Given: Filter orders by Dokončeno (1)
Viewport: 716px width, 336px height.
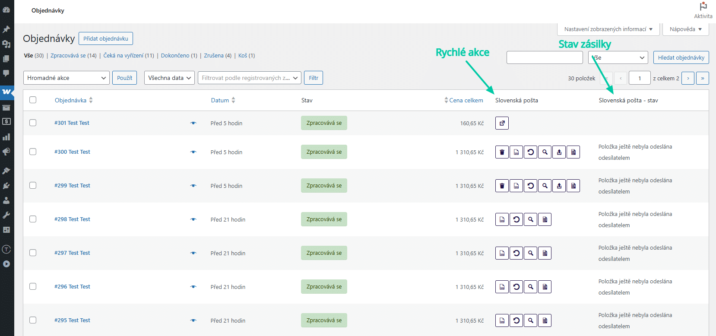Looking at the screenshot, I should 179,55.
